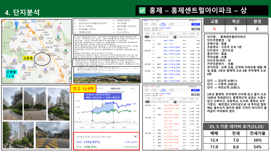Click the yellow 전고 13.9억 label
This screenshot has height=152, width=271.
(83, 89)
